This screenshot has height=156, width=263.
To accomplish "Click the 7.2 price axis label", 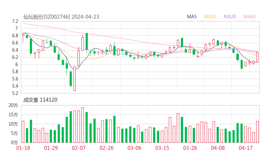I will 15,21.
